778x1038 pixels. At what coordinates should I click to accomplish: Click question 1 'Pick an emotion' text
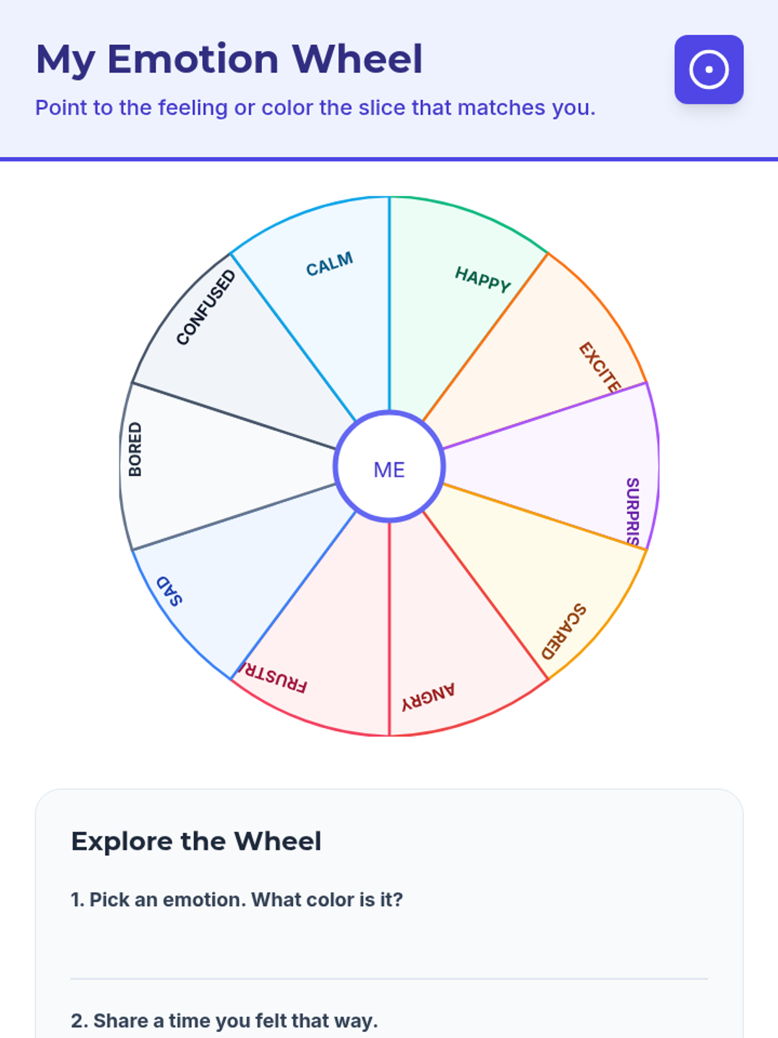point(237,900)
